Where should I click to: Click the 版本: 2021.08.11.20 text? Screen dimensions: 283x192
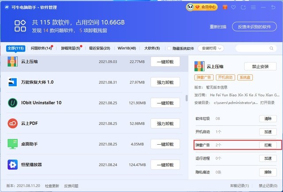coord(23,186)
